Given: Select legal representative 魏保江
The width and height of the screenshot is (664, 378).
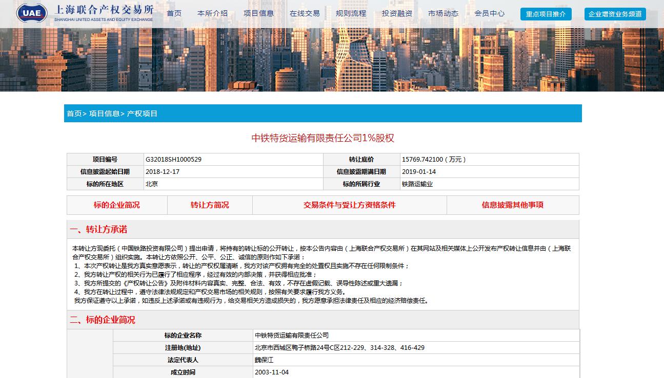Looking at the screenshot, I should click(x=264, y=360).
